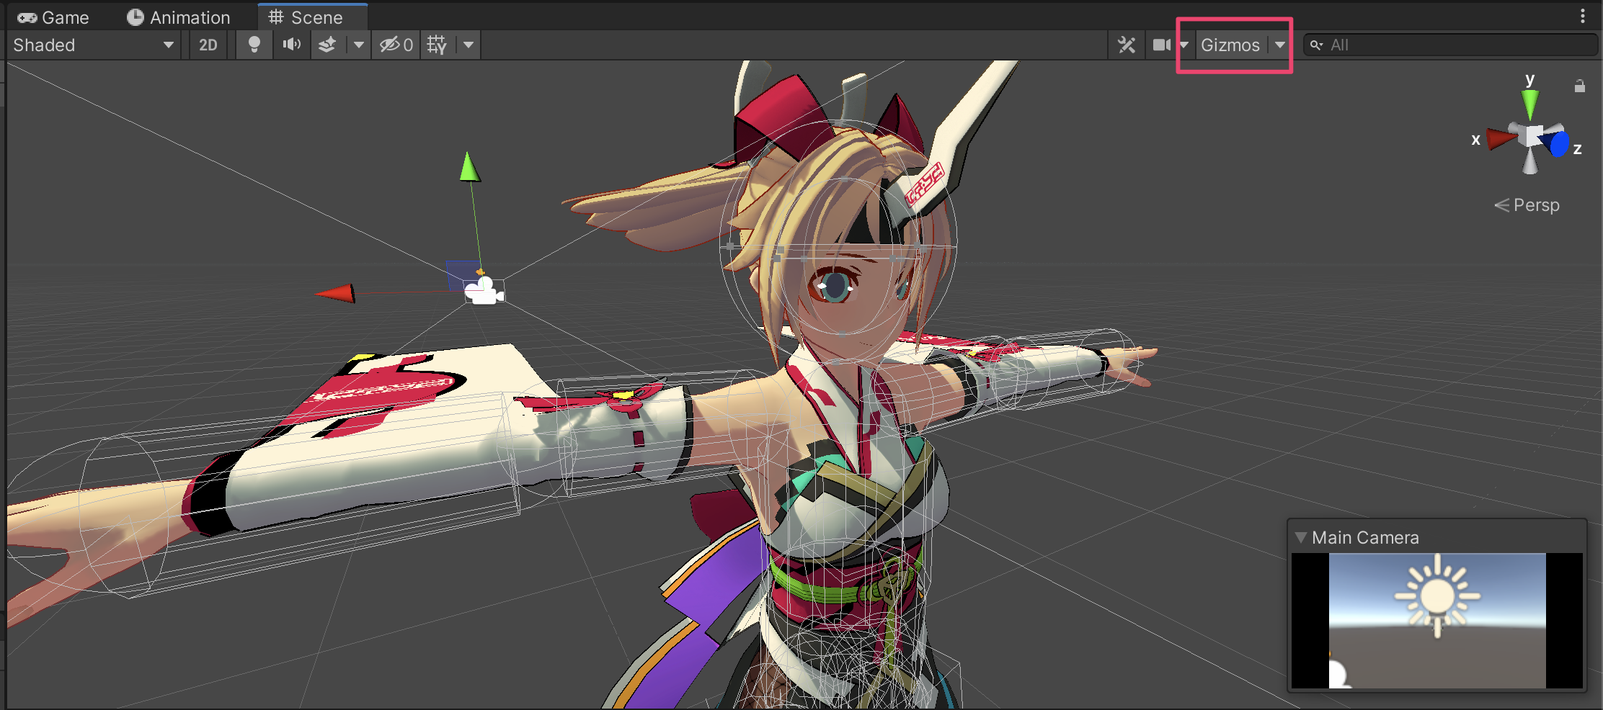Click the orientation gizmo center cube
This screenshot has height=710, width=1603.
1531,135
